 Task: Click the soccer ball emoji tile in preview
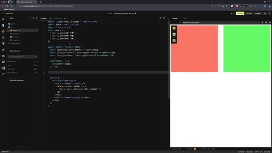coord(174,34)
